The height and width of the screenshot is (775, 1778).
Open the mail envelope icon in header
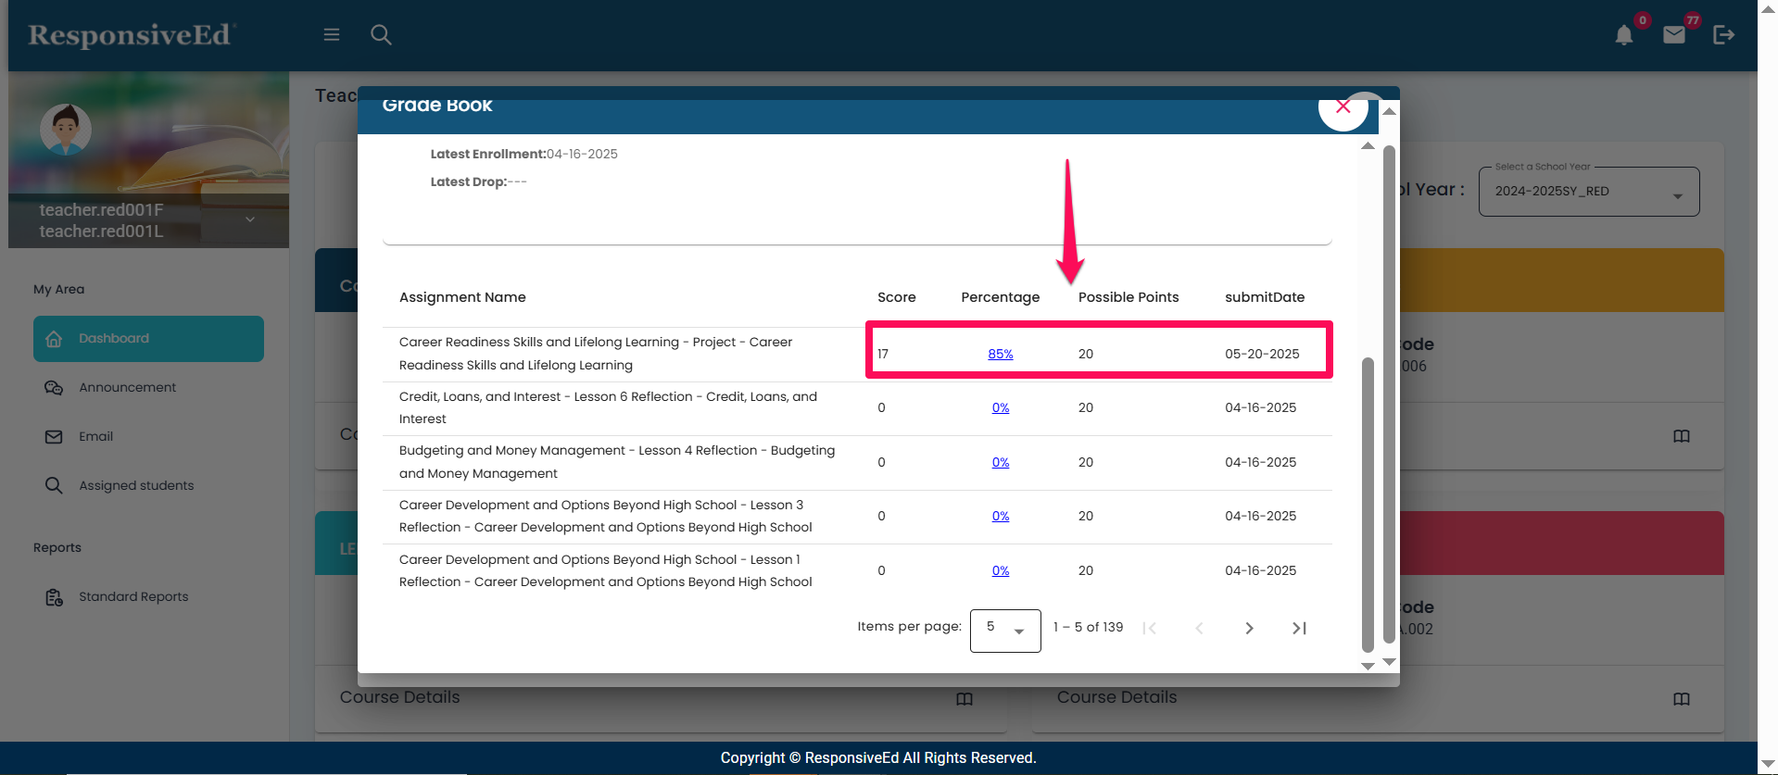(x=1673, y=35)
